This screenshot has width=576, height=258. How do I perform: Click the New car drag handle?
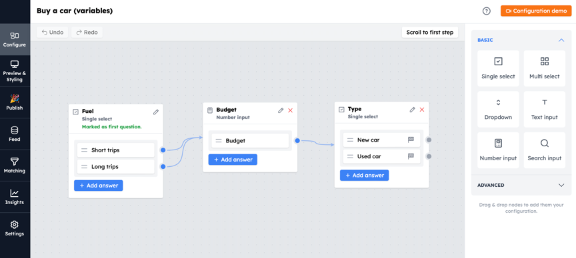coord(350,140)
